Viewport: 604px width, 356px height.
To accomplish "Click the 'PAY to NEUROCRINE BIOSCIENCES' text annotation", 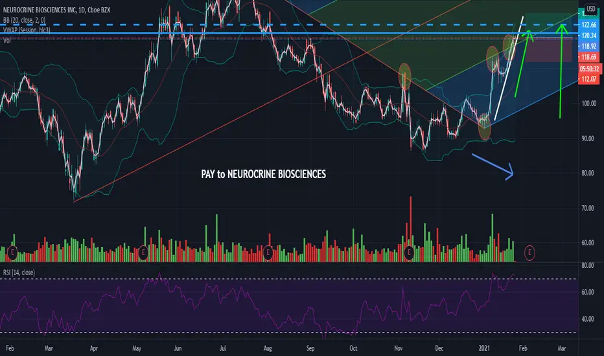I will [x=264, y=174].
